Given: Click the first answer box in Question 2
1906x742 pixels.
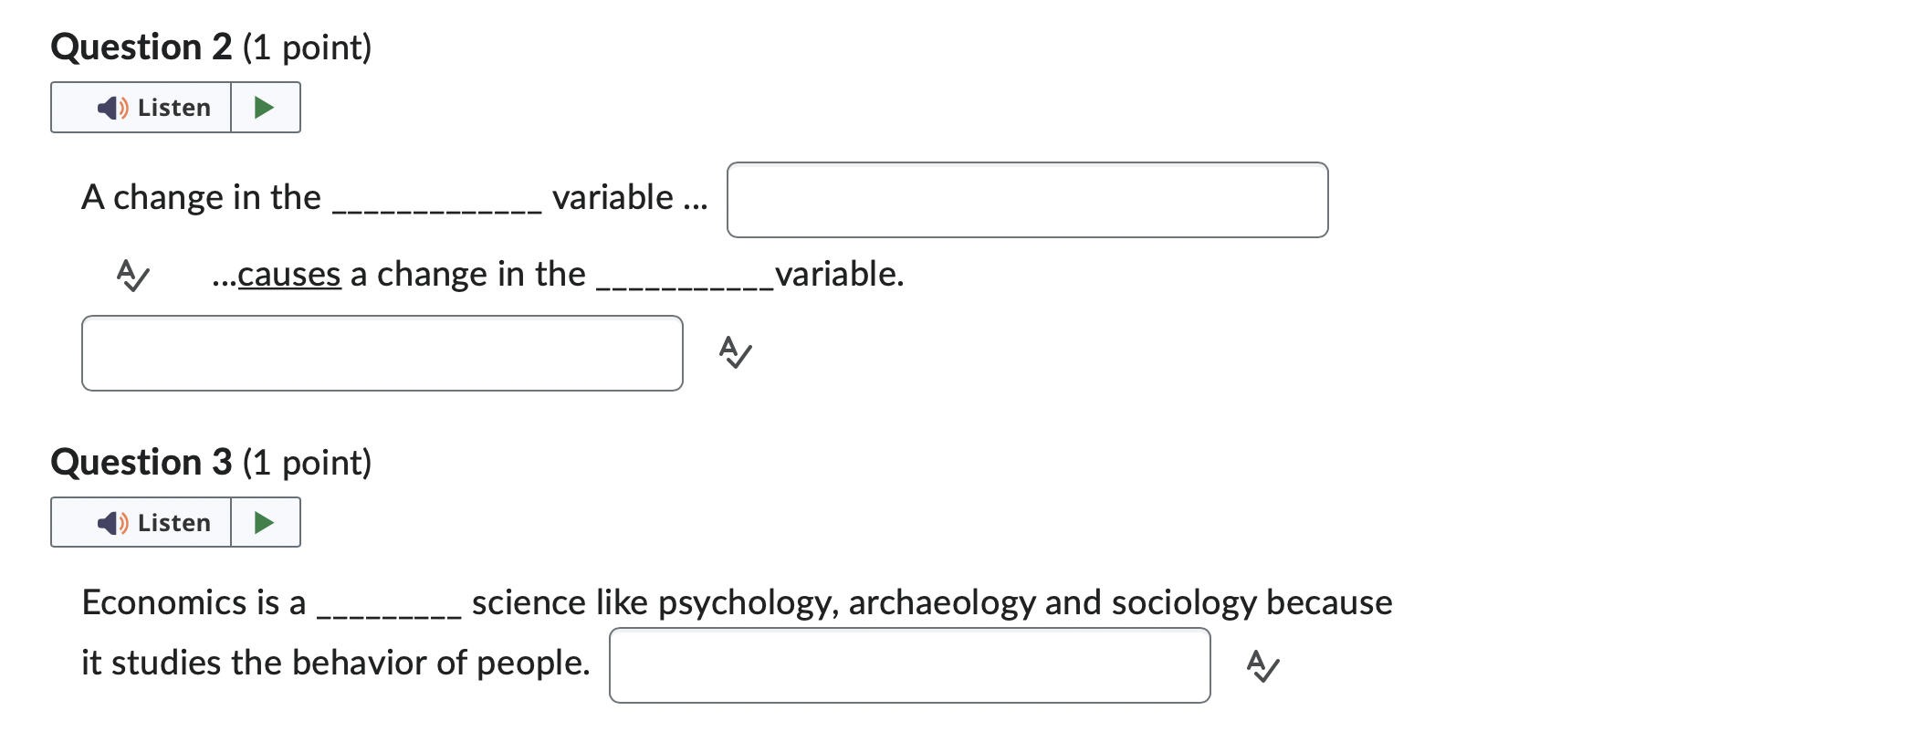Looking at the screenshot, I should (x=1027, y=200).
